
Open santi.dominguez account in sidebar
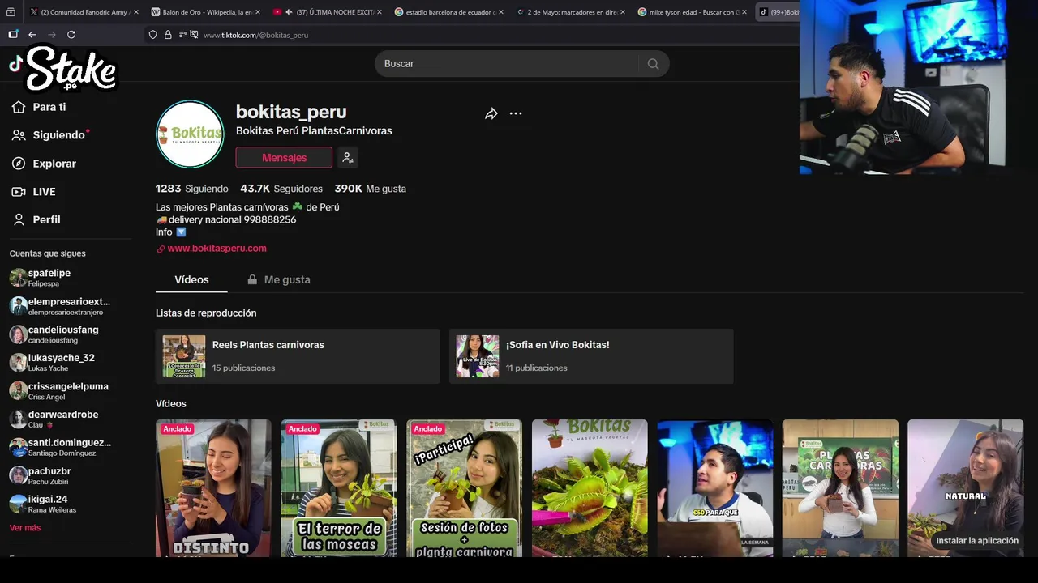click(69, 447)
